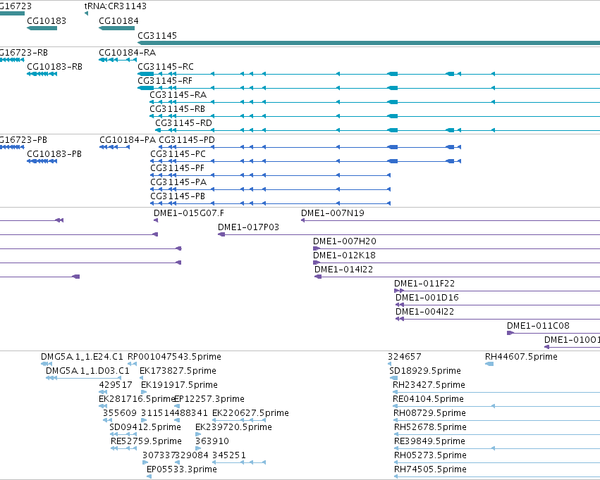The image size is (600, 480).
Task: Click EST label 429517
Action: tap(116, 385)
